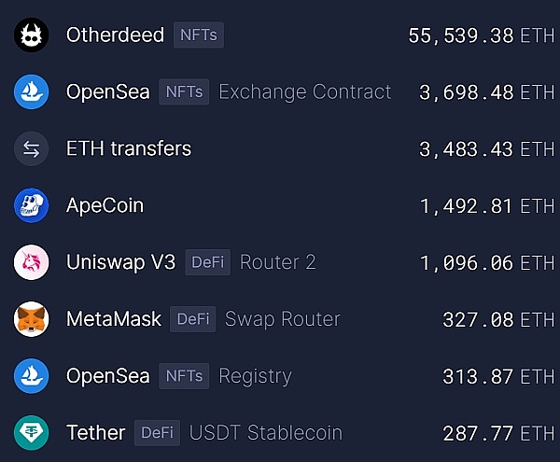Click the Otherdeed skull logo icon
This screenshot has width=560, height=462.
click(x=32, y=35)
